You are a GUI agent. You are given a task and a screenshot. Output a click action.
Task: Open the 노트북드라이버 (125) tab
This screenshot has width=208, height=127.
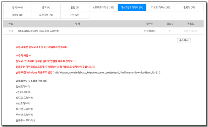(103, 7)
